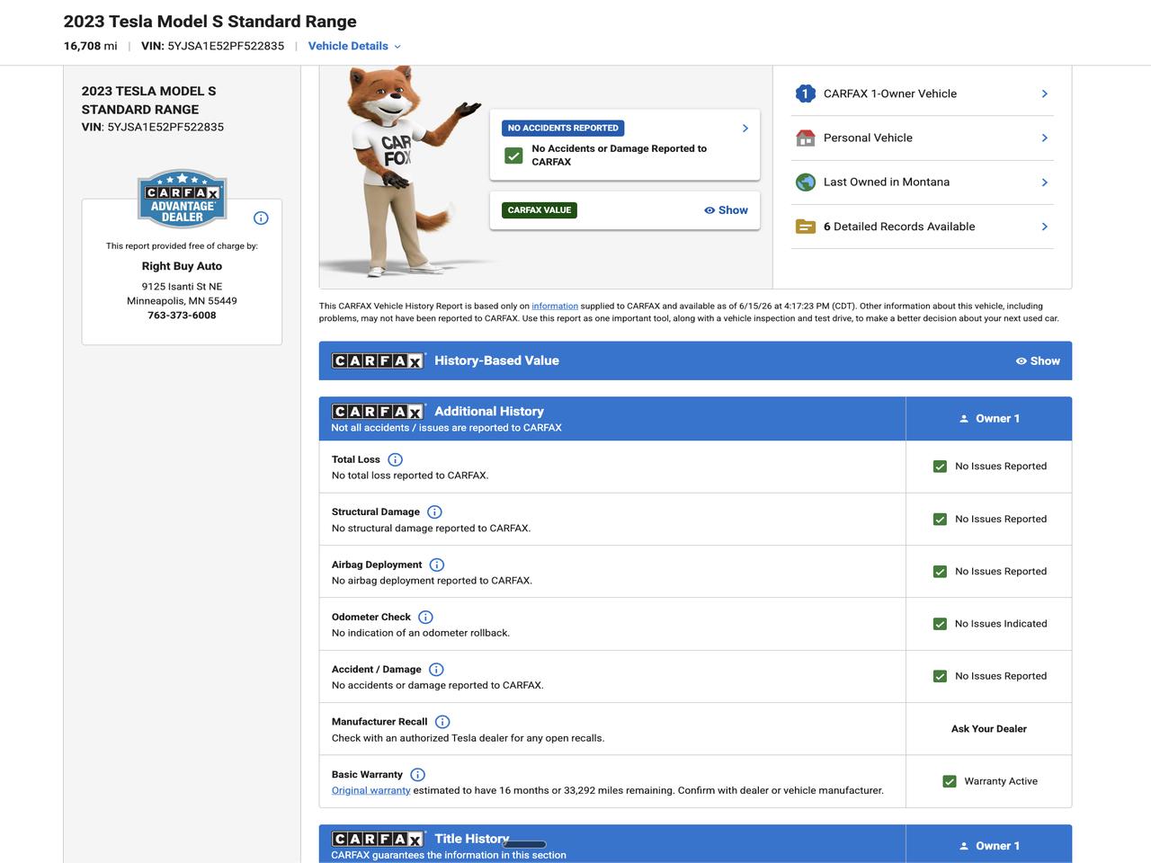
Task: Show the History-Based Value section
Action: [x=1038, y=360]
